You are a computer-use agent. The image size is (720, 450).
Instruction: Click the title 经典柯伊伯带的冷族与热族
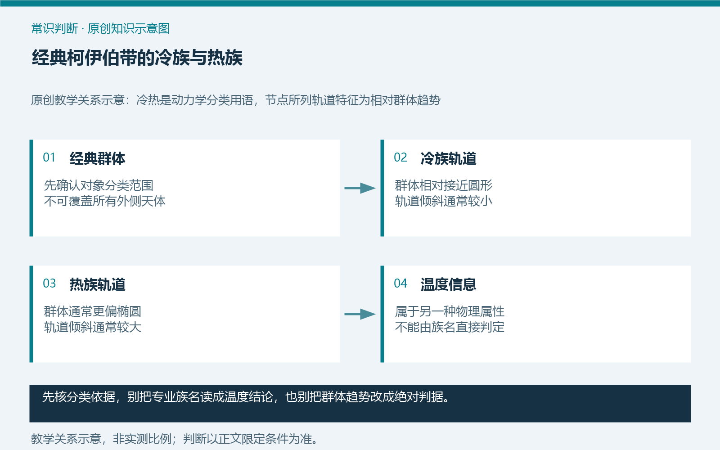coord(137,58)
